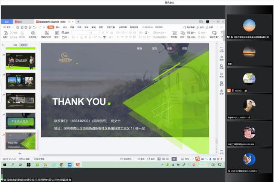Click the new document tab plus button
This screenshot has height=182, width=274.
click(x=78, y=22)
